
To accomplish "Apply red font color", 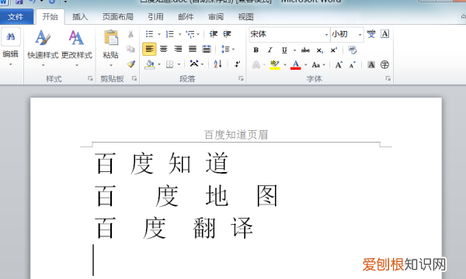I will 296,64.
